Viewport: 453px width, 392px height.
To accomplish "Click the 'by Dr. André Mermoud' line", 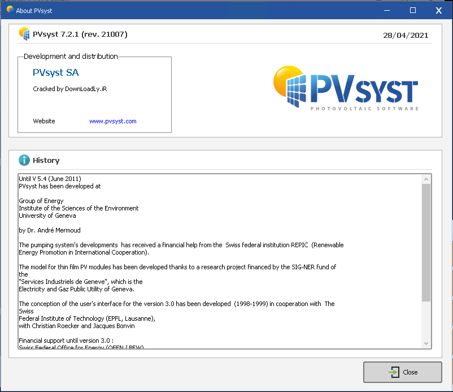I will (50, 230).
